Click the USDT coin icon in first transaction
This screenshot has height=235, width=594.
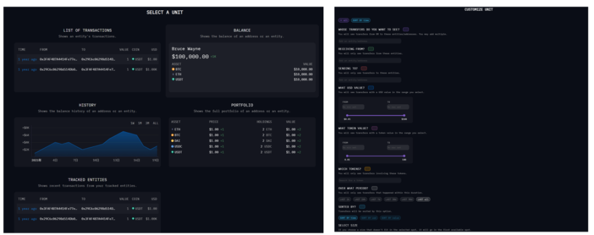click(133, 59)
